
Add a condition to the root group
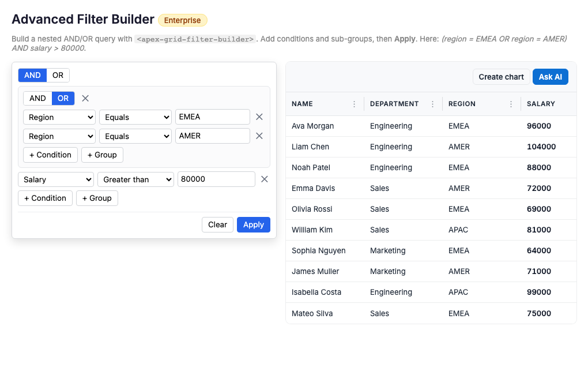tap(45, 198)
